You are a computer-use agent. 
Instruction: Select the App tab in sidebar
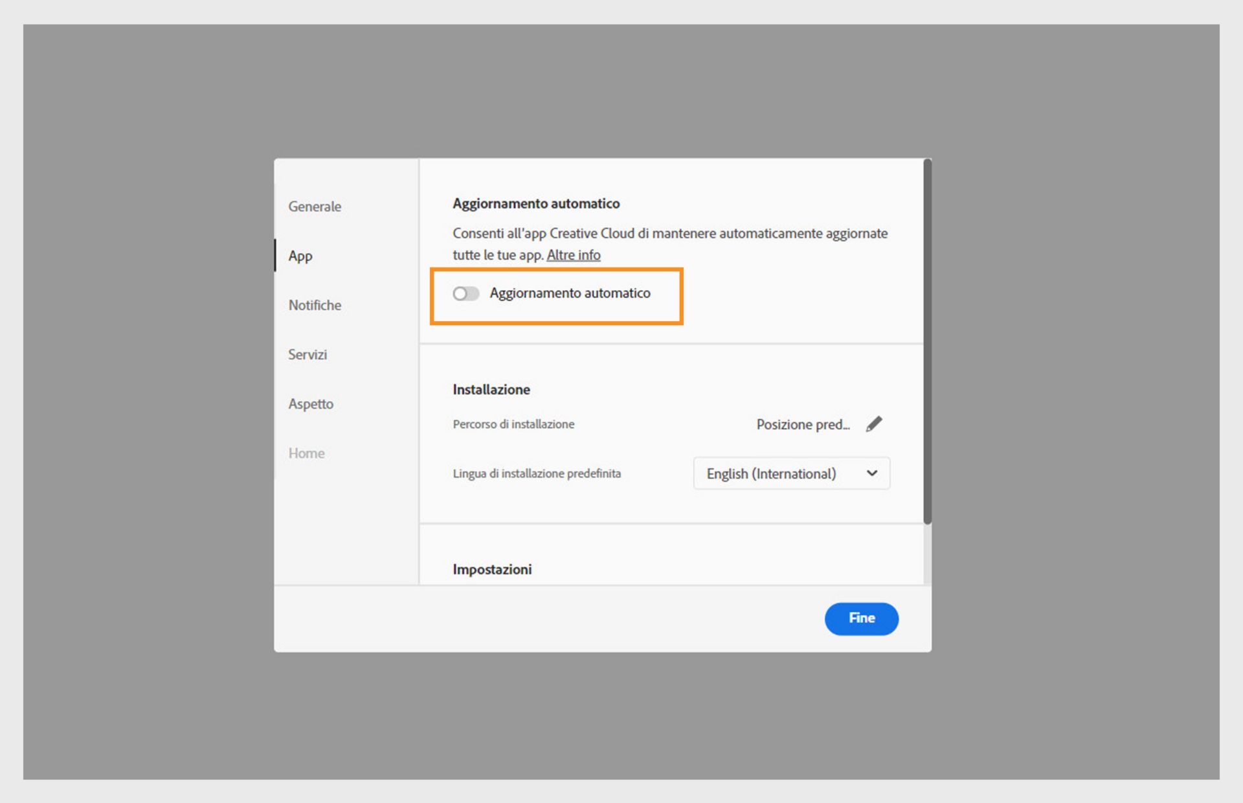pyautogui.click(x=300, y=256)
